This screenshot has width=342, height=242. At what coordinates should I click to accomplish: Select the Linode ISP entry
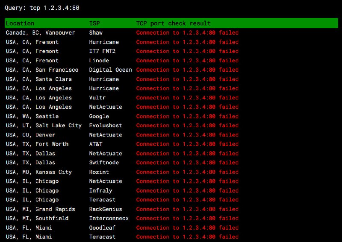coord(99,61)
